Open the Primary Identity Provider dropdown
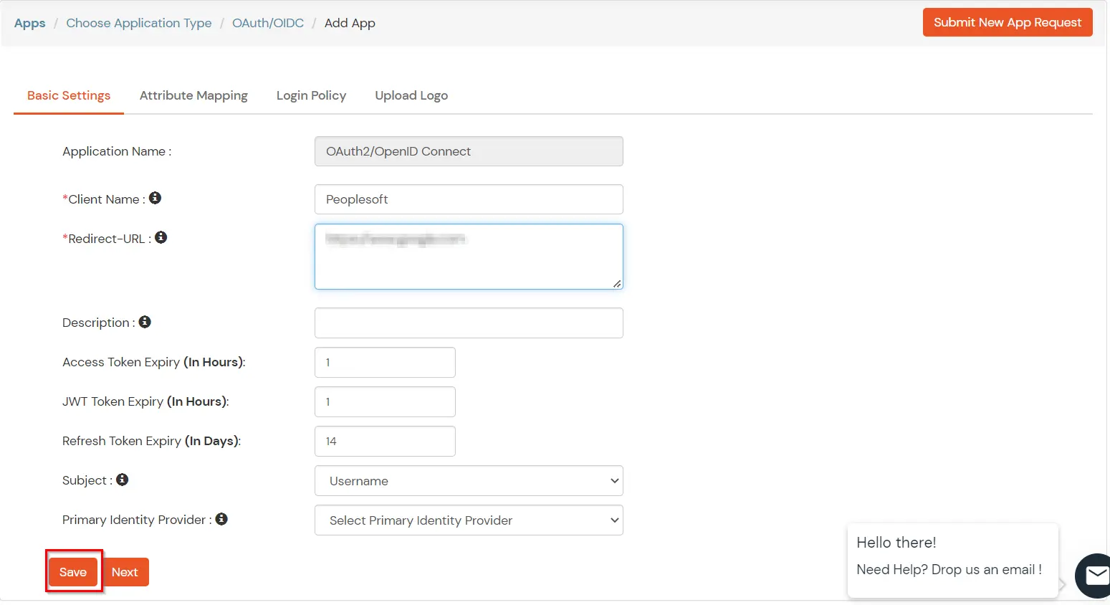1110x605 pixels. tap(468, 520)
